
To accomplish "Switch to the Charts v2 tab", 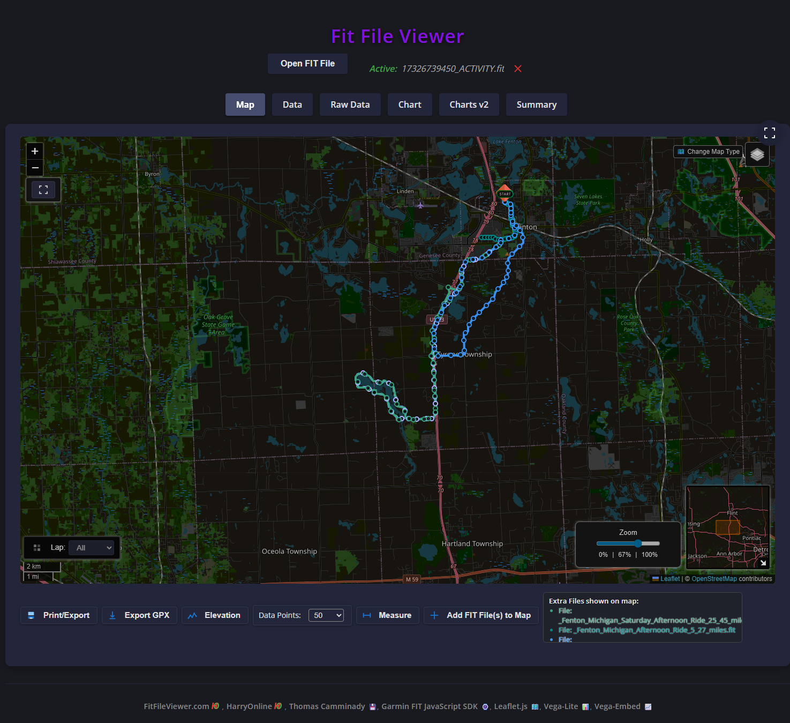I will [x=469, y=105].
